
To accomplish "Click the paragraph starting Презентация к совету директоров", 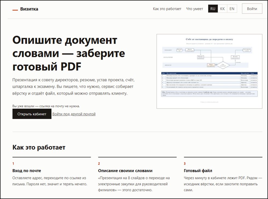I will (x=74, y=87).
